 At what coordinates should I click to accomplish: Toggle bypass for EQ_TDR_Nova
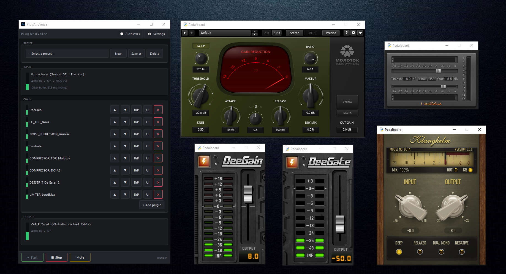pos(137,122)
